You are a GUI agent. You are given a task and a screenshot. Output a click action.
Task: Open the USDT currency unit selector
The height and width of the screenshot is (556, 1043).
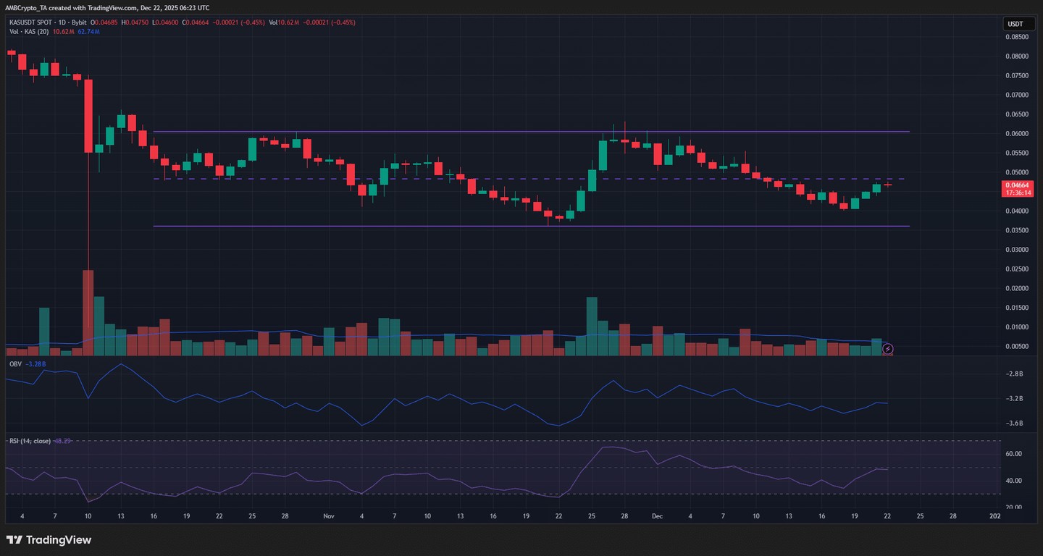[1016, 23]
